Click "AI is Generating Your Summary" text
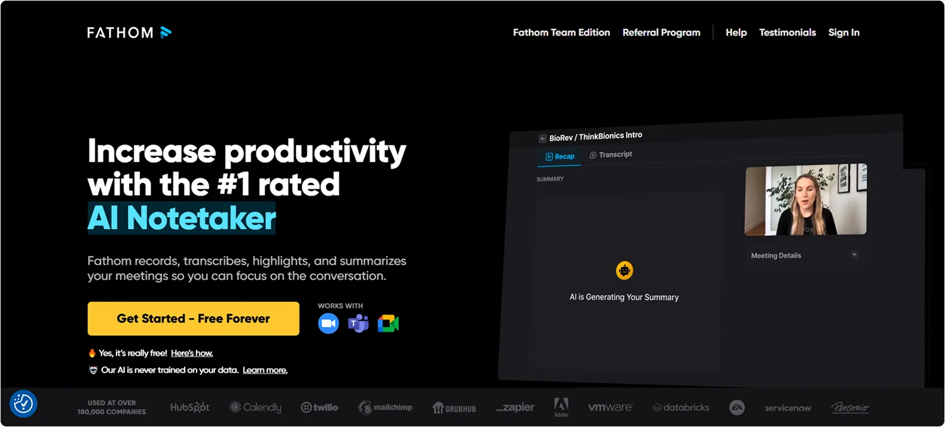 tap(624, 297)
